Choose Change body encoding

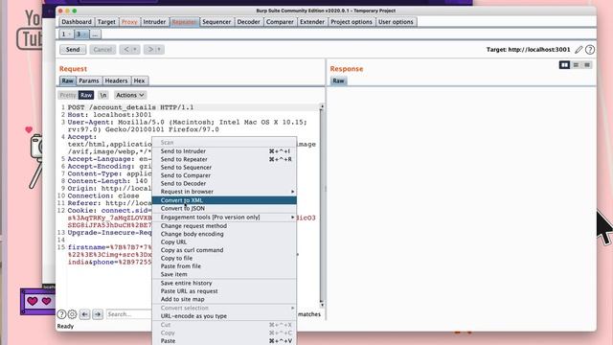coord(224,234)
